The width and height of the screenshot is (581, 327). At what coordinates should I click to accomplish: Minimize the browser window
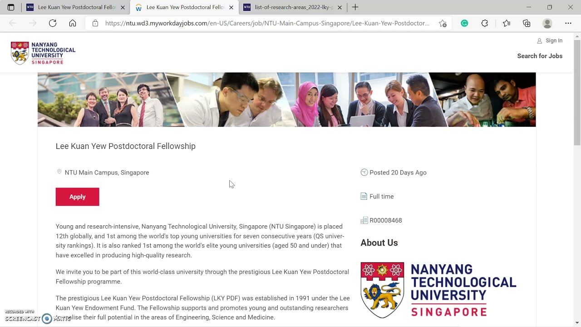pos(528,7)
